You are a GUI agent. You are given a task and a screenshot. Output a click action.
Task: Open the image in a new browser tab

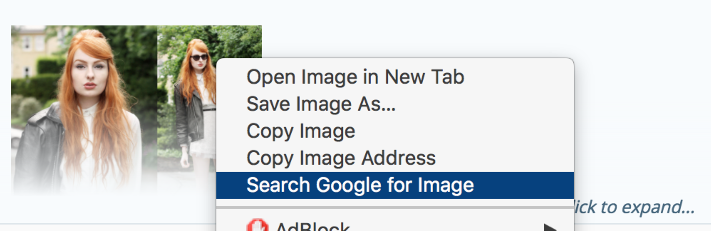[x=355, y=77]
